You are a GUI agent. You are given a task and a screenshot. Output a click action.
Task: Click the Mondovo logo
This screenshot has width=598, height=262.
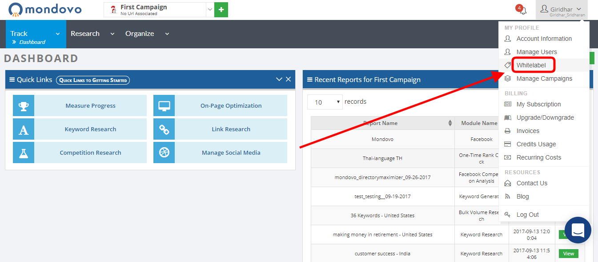coord(45,9)
